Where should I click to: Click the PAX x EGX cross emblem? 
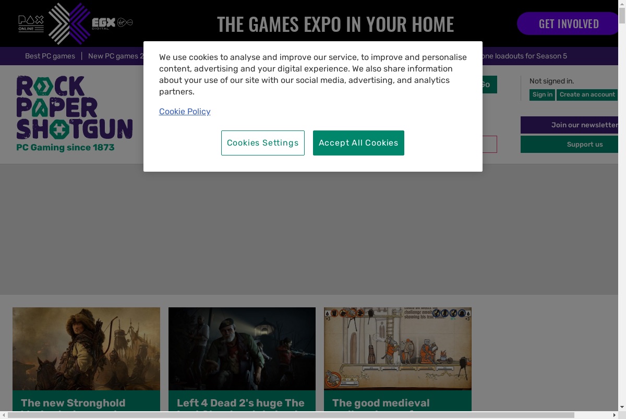tap(69, 23)
